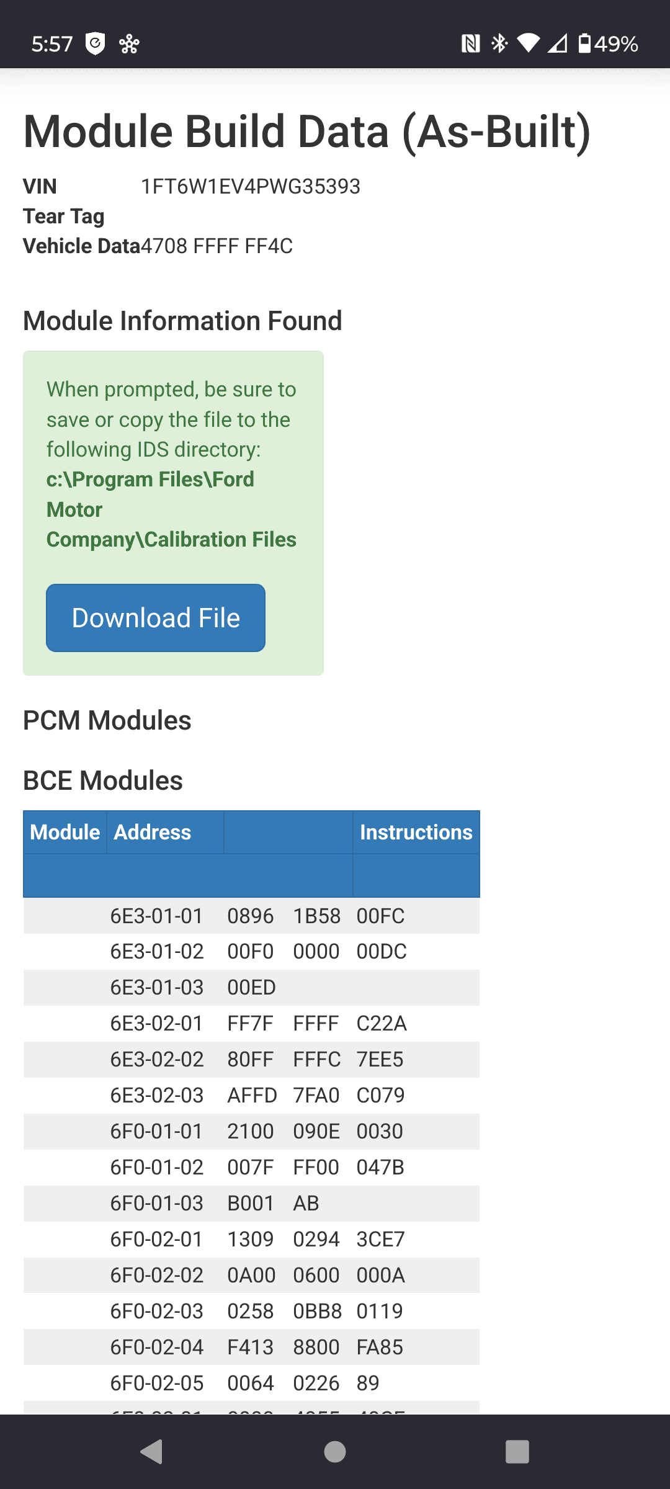Tap the Android home circle icon

[x=335, y=1452]
